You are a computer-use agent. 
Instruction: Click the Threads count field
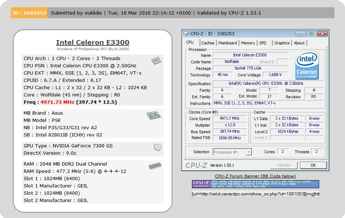pos(317,151)
